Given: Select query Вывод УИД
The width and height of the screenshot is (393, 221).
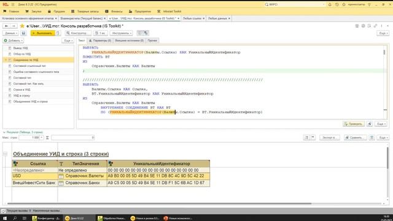Looking at the screenshot, I should coord(38,48).
